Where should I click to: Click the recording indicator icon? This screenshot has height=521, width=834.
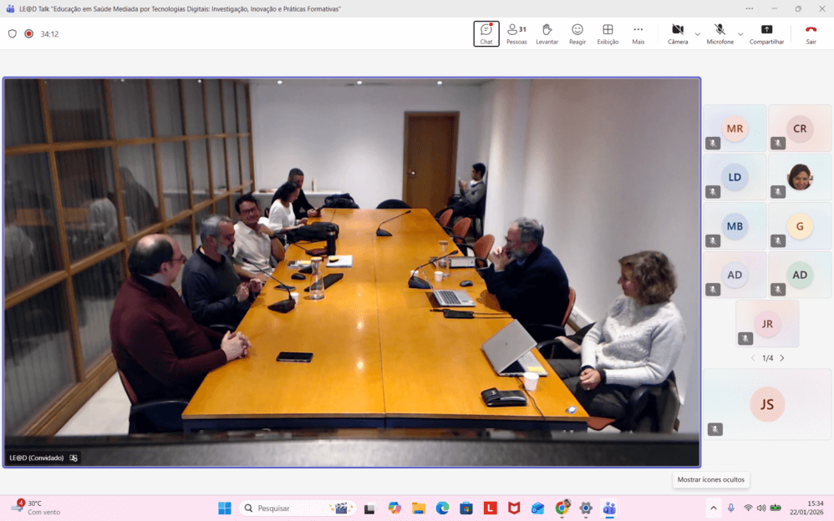[x=28, y=34]
